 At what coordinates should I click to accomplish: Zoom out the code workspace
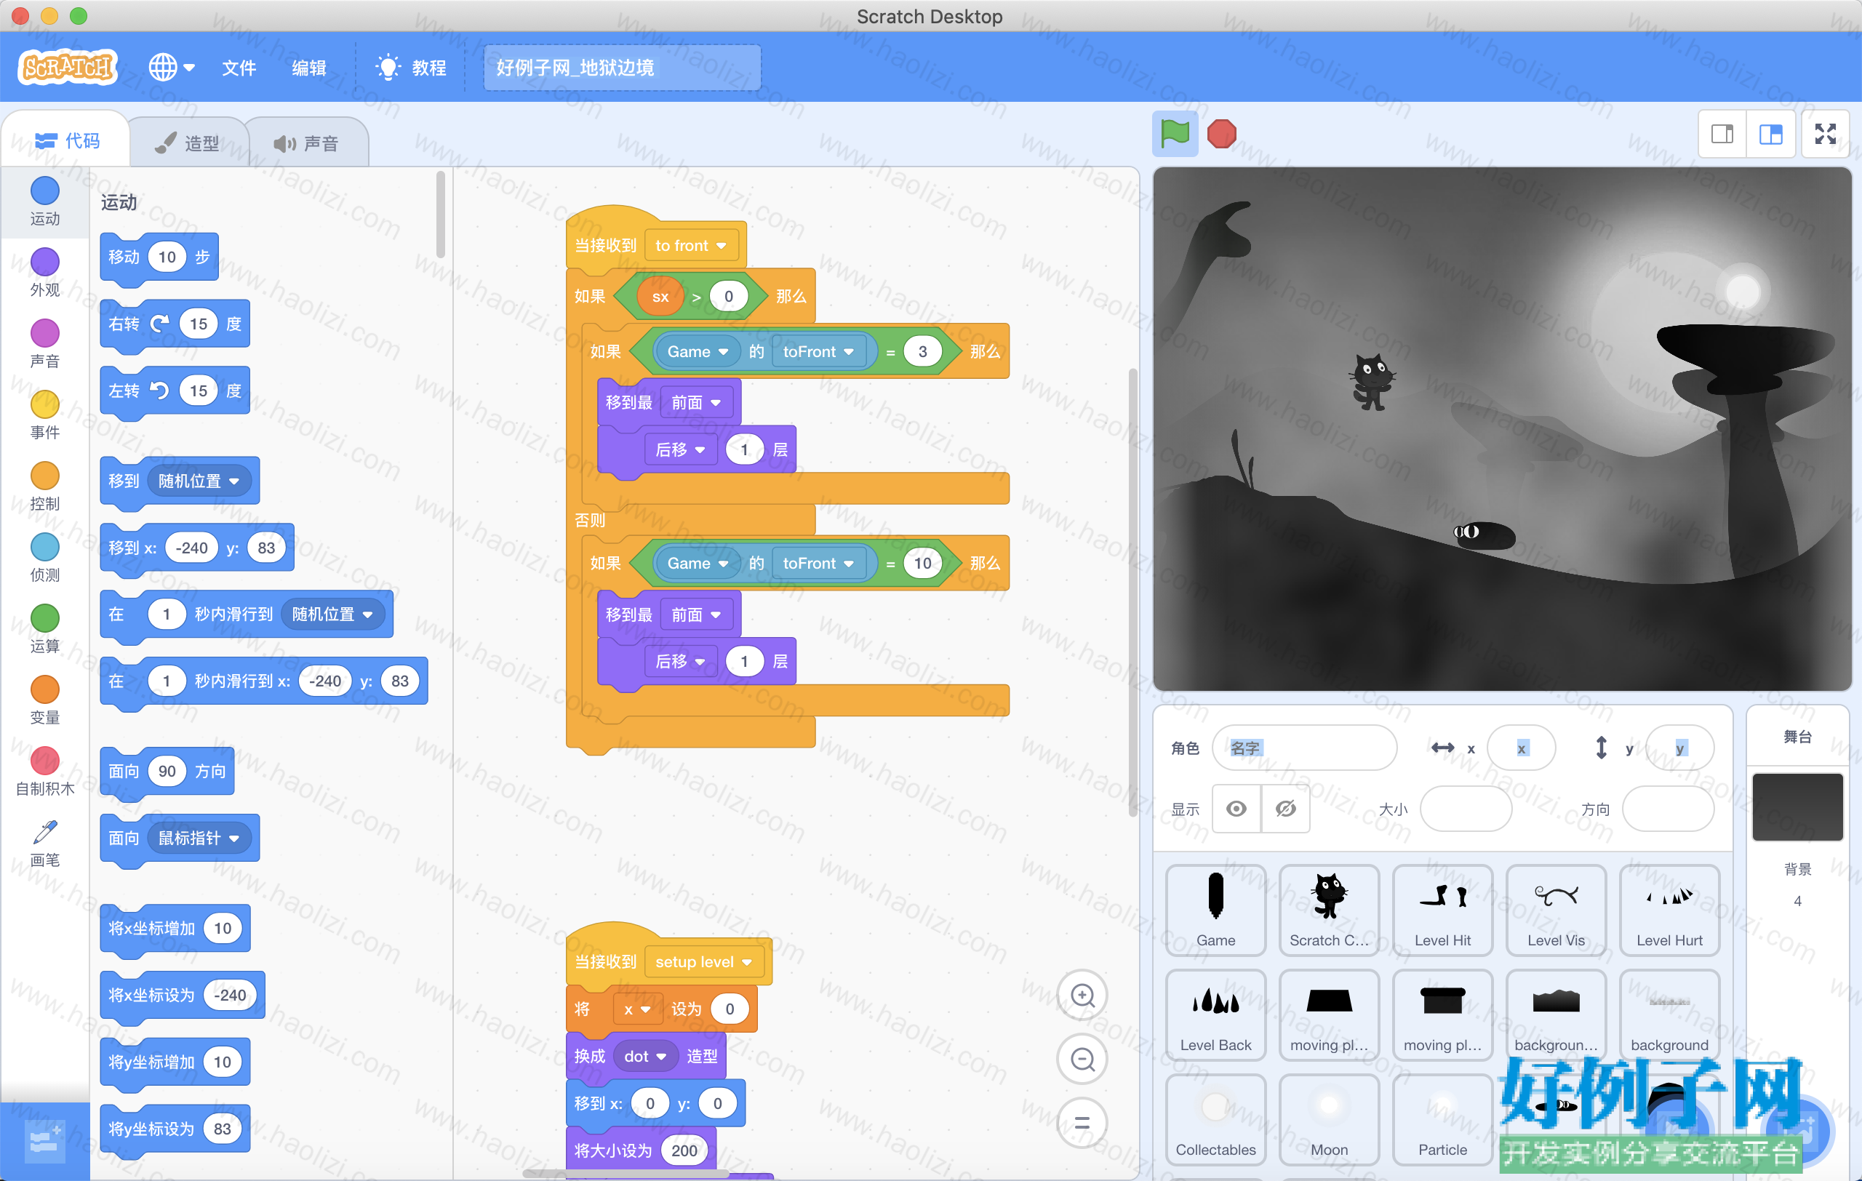pyautogui.click(x=1082, y=1060)
